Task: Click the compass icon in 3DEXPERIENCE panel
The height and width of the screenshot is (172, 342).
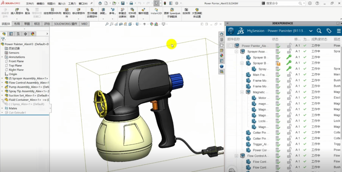Action: click(x=231, y=31)
